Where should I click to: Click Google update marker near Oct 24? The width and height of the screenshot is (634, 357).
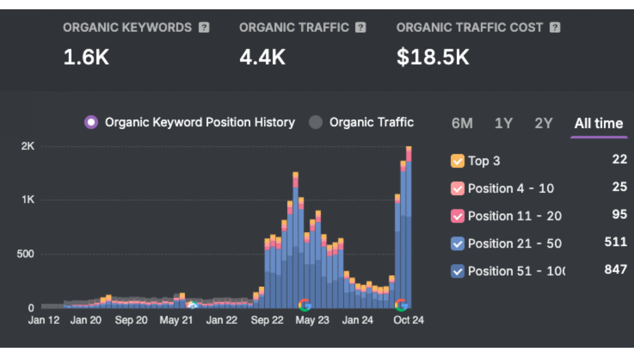coord(401,305)
